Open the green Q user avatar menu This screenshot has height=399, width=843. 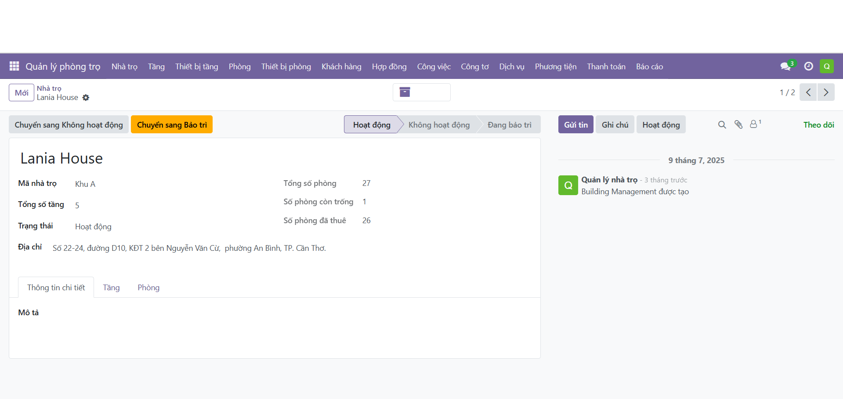(827, 66)
